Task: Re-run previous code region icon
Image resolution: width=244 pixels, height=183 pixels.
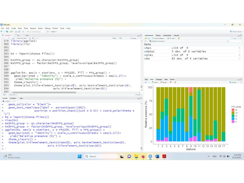Action: click(120, 38)
